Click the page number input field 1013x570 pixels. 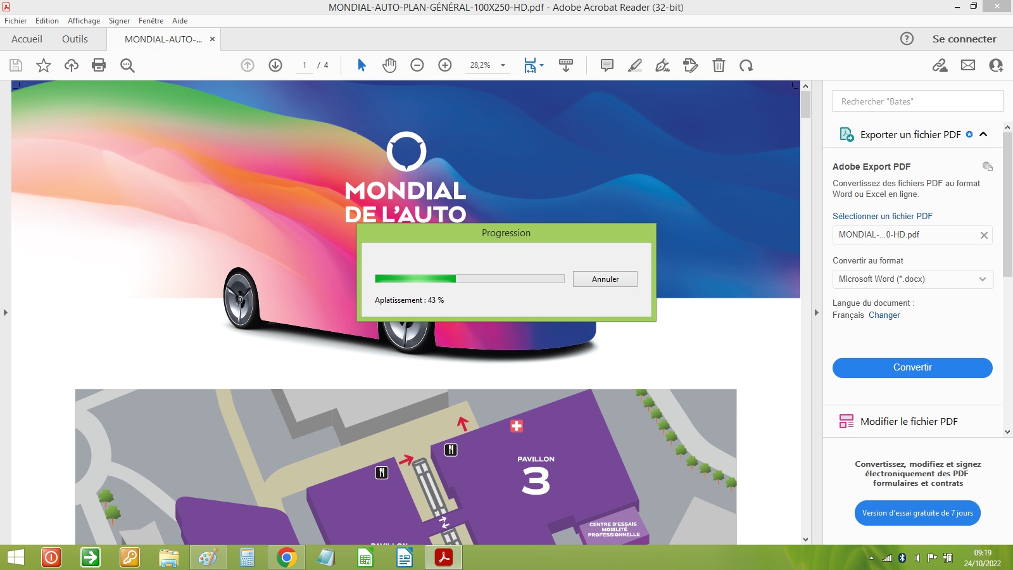(305, 65)
